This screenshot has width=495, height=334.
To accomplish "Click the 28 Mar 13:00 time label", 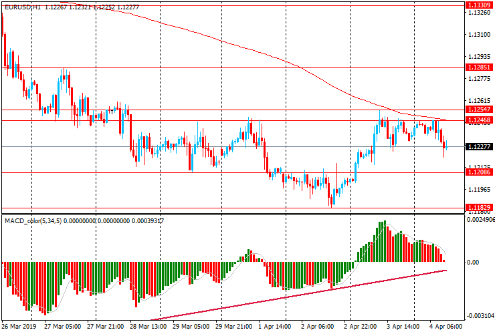I will 148,327.
